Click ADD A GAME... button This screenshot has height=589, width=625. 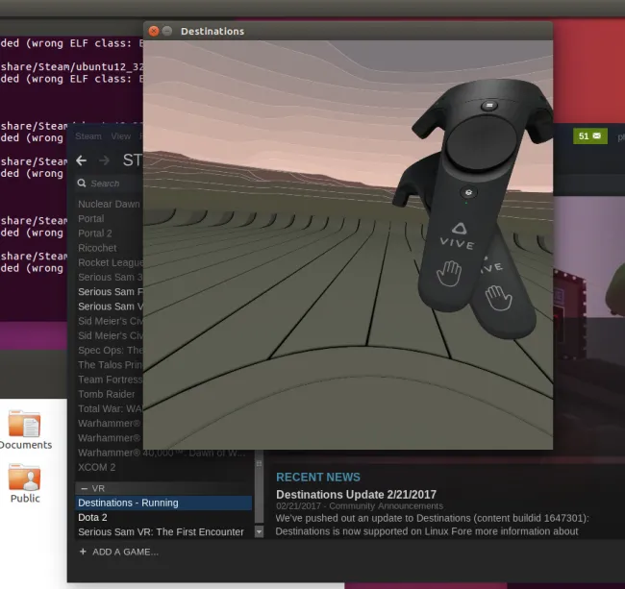click(119, 552)
